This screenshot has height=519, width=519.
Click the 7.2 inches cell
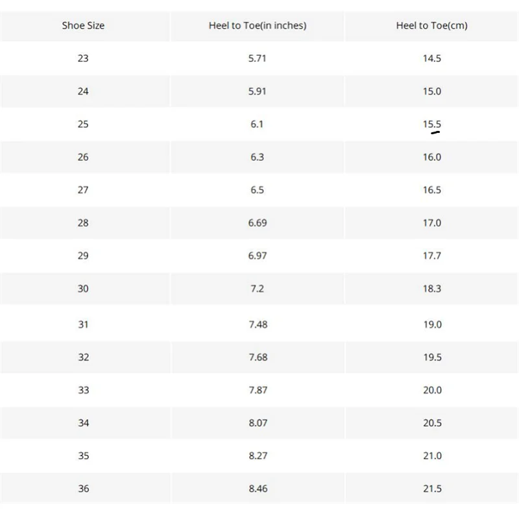pos(258,289)
